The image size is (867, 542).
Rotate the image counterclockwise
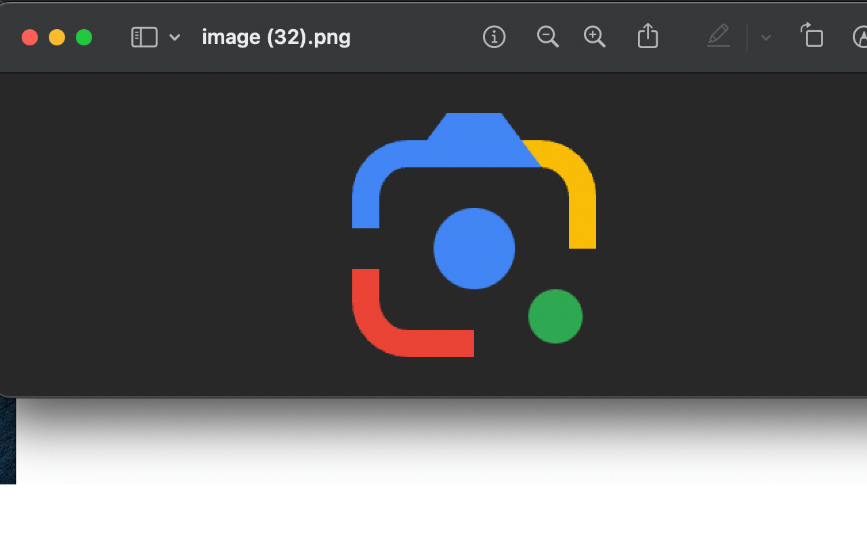tap(811, 37)
